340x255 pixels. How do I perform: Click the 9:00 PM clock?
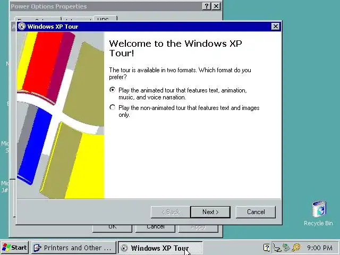[x=319, y=248]
